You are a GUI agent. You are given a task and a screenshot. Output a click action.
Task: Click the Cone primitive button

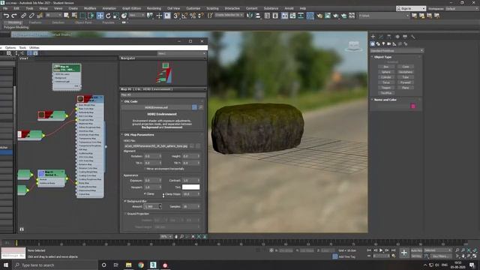(x=406, y=67)
